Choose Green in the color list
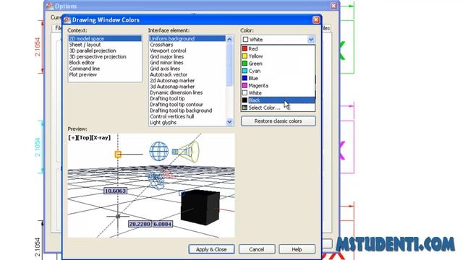The width and height of the screenshot is (463, 260). pyautogui.click(x=278, y=64)
